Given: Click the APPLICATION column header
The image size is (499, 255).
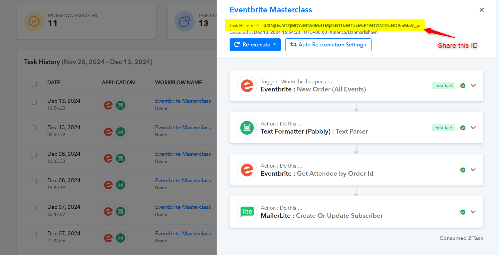Looking at the screenshot, I should (118, 82).
